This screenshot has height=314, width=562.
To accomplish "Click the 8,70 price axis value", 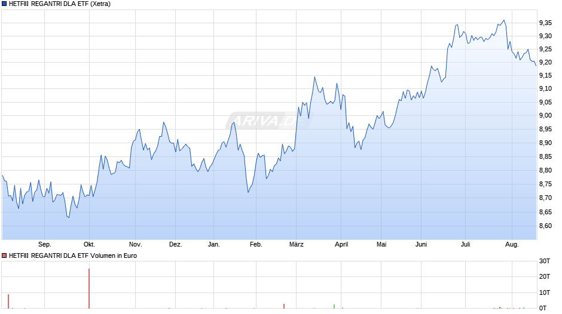I will [545, 198].
